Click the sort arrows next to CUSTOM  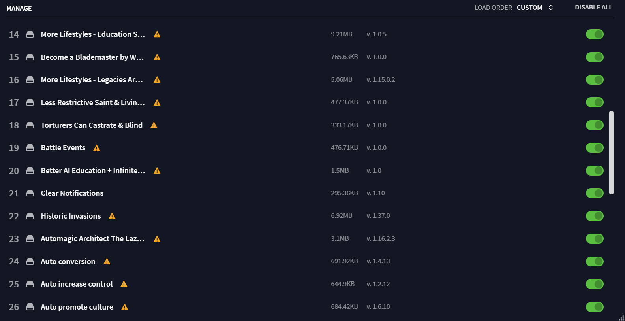pos(551,8)
